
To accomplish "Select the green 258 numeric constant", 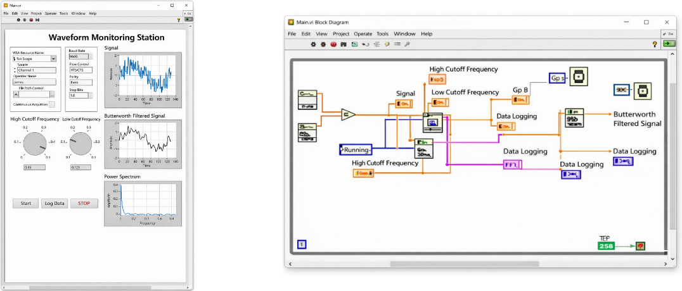I will (606, 245).
